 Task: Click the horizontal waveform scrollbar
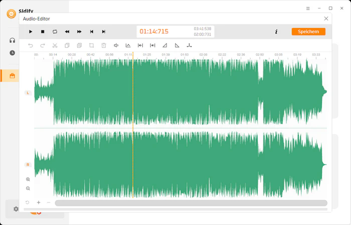[191, 203]
